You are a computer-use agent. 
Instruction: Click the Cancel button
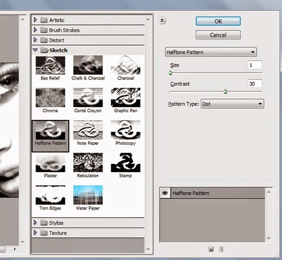[218, 35]
